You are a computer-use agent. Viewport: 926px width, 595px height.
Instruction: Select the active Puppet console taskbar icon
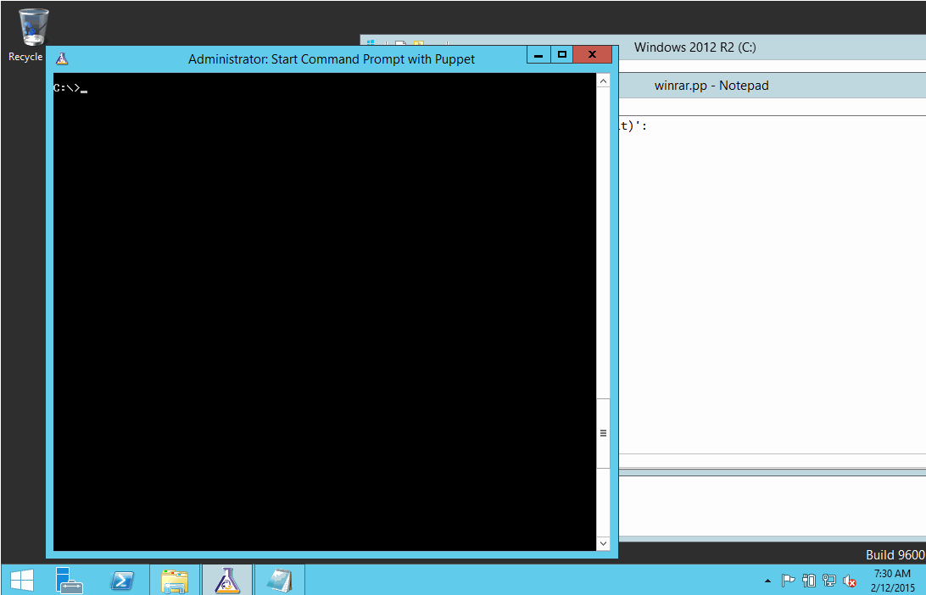226,580
